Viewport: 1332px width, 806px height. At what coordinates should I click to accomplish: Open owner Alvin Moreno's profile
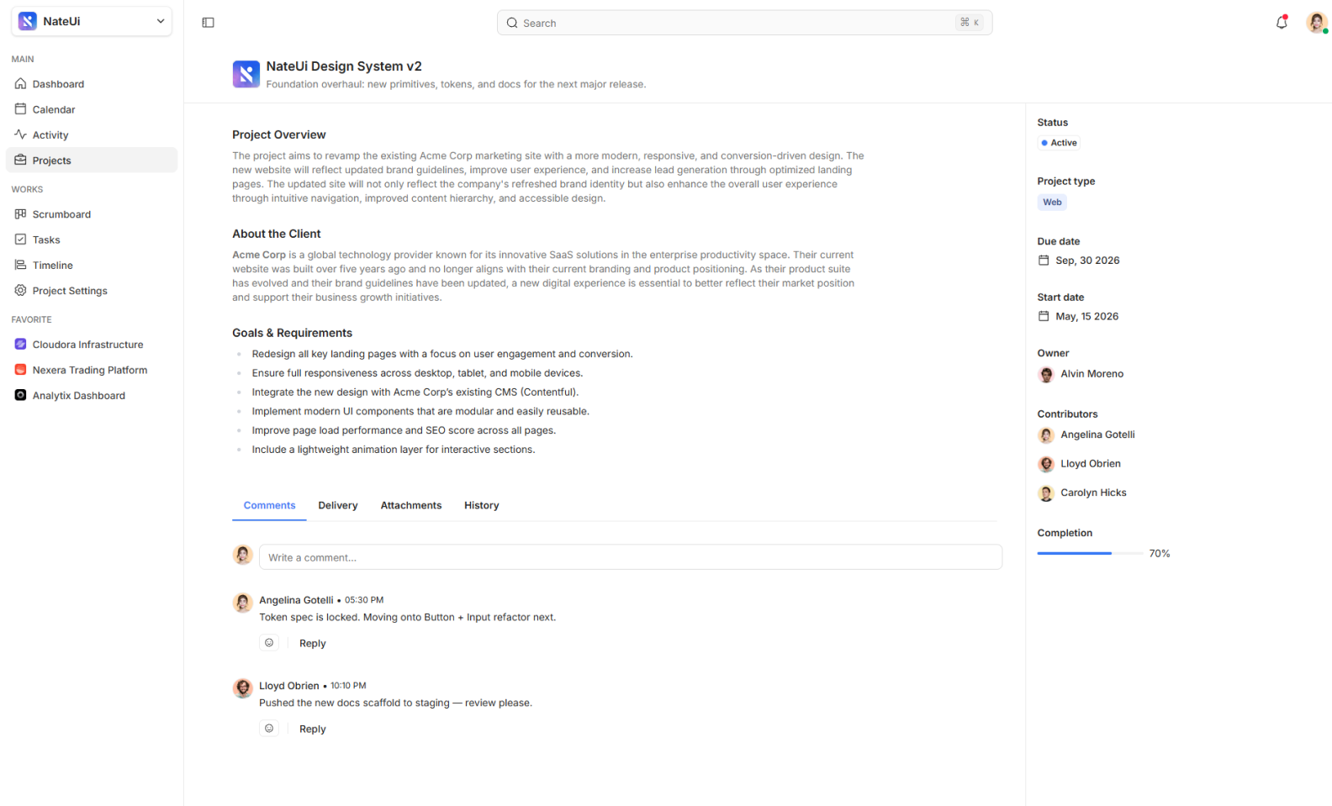[1081, 374]
